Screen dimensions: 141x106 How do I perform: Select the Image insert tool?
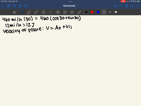click(x=65, y=12)
